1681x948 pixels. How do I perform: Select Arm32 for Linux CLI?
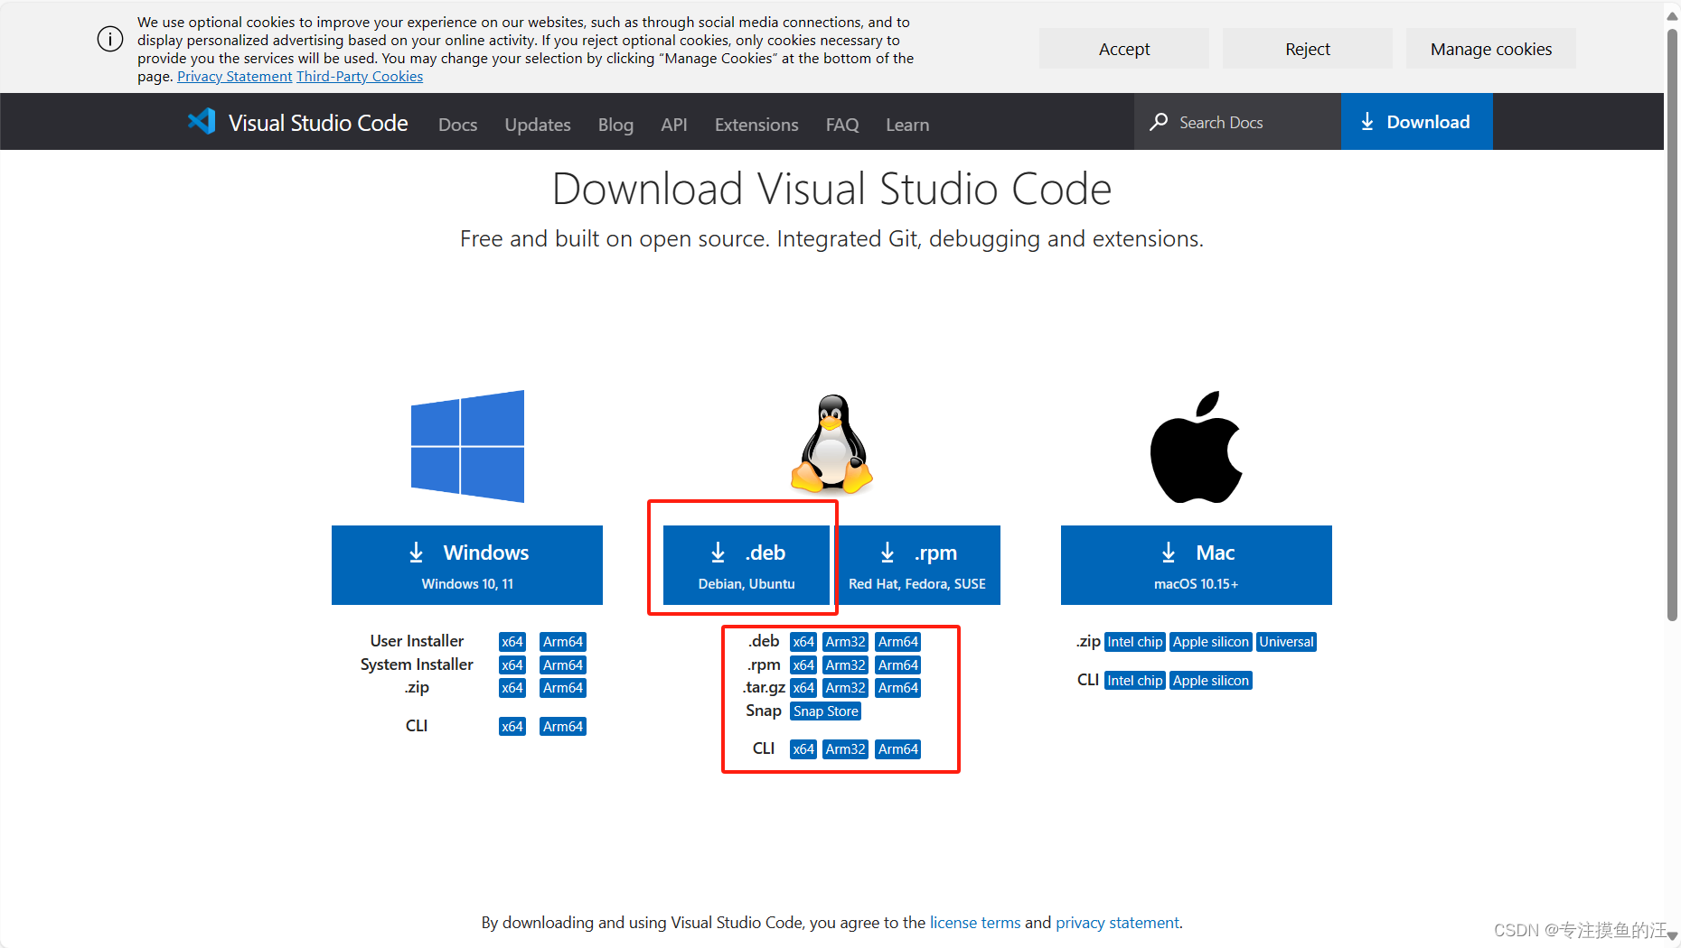846,749
